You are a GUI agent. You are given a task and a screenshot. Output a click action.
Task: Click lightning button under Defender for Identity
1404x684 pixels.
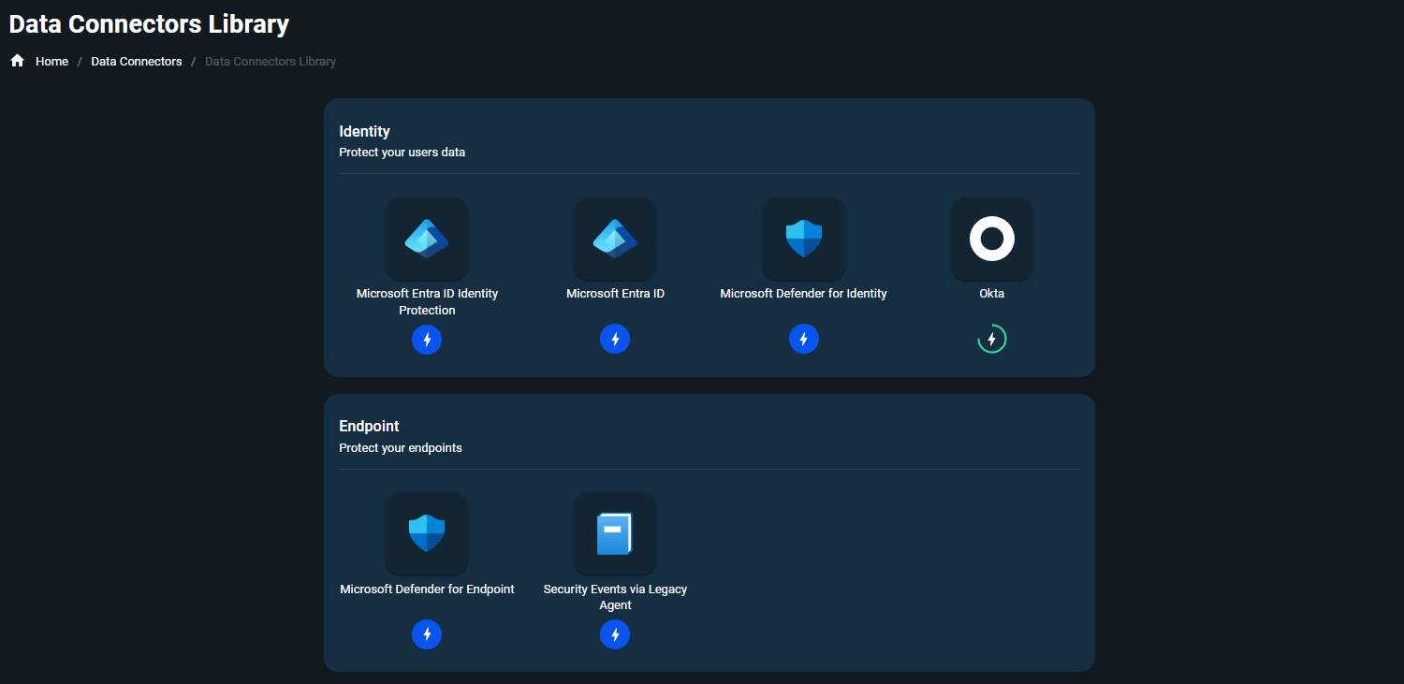click(x=804, y=339)
